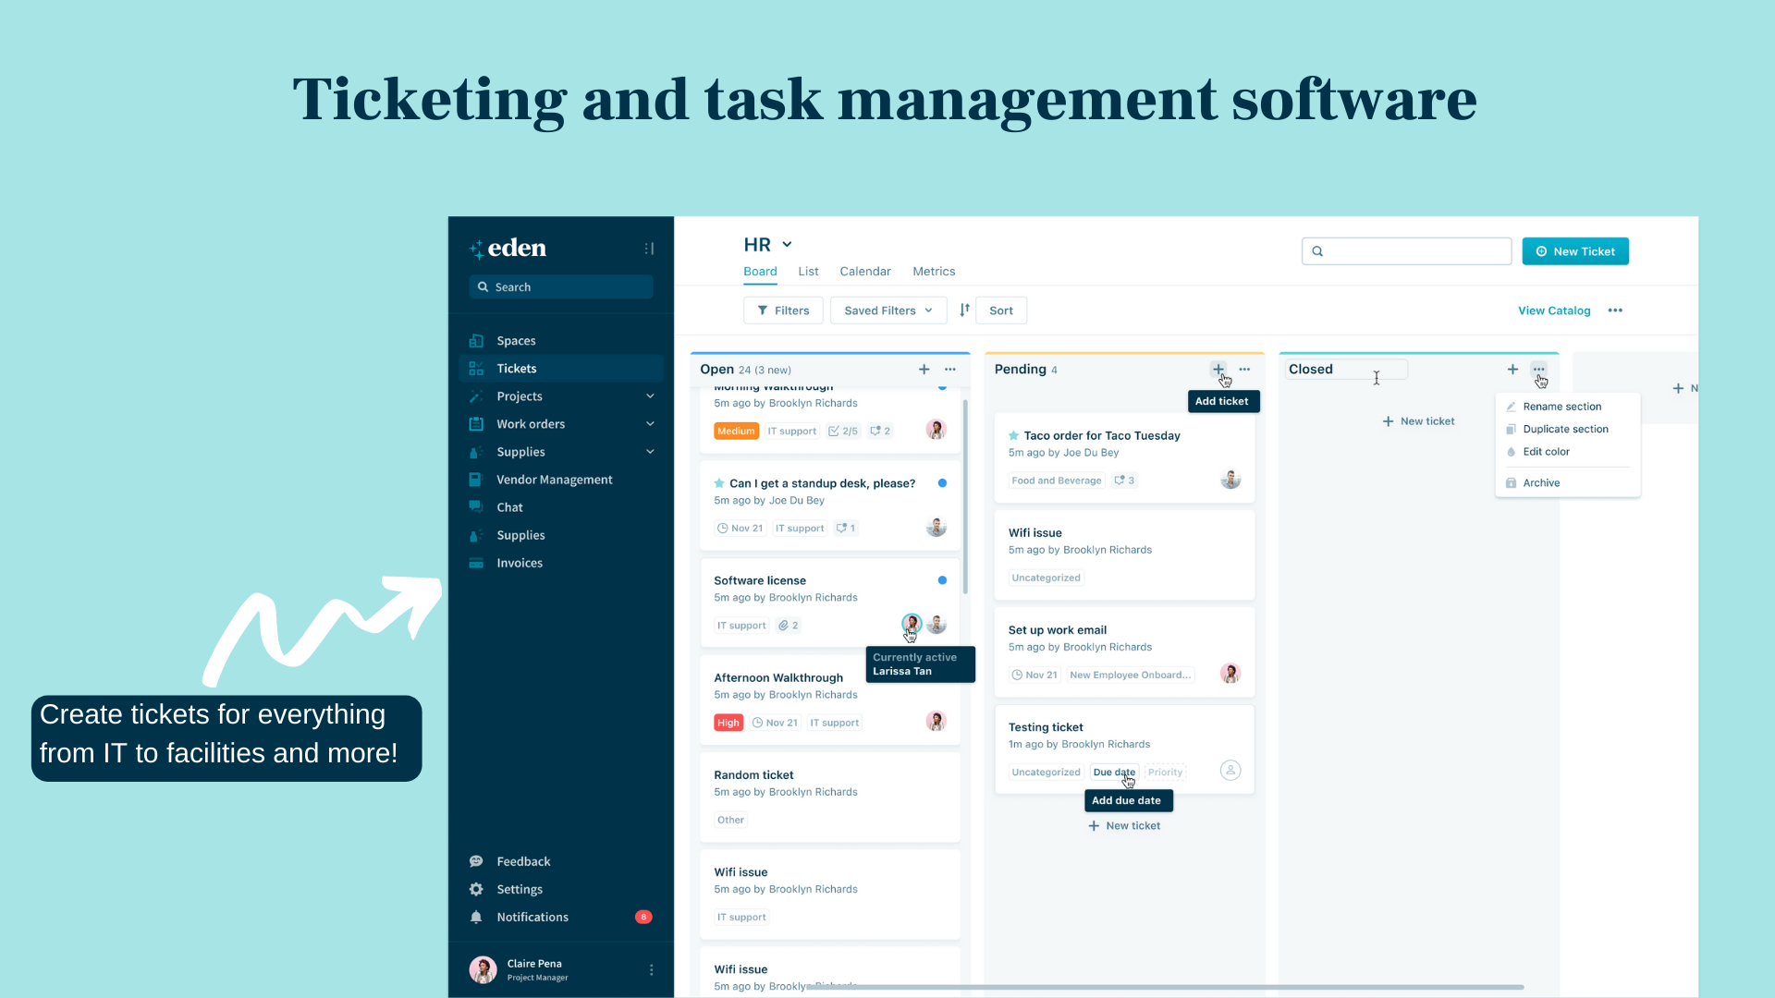Open the Spaces sidebar icon
Viewport: 1775px width, 998px height.
pos(476,340)
